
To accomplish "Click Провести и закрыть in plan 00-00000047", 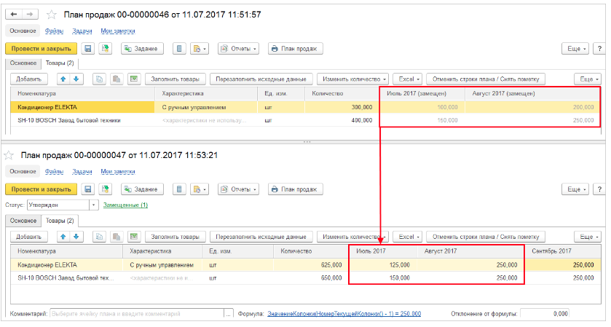I will (x=41, y=189).
